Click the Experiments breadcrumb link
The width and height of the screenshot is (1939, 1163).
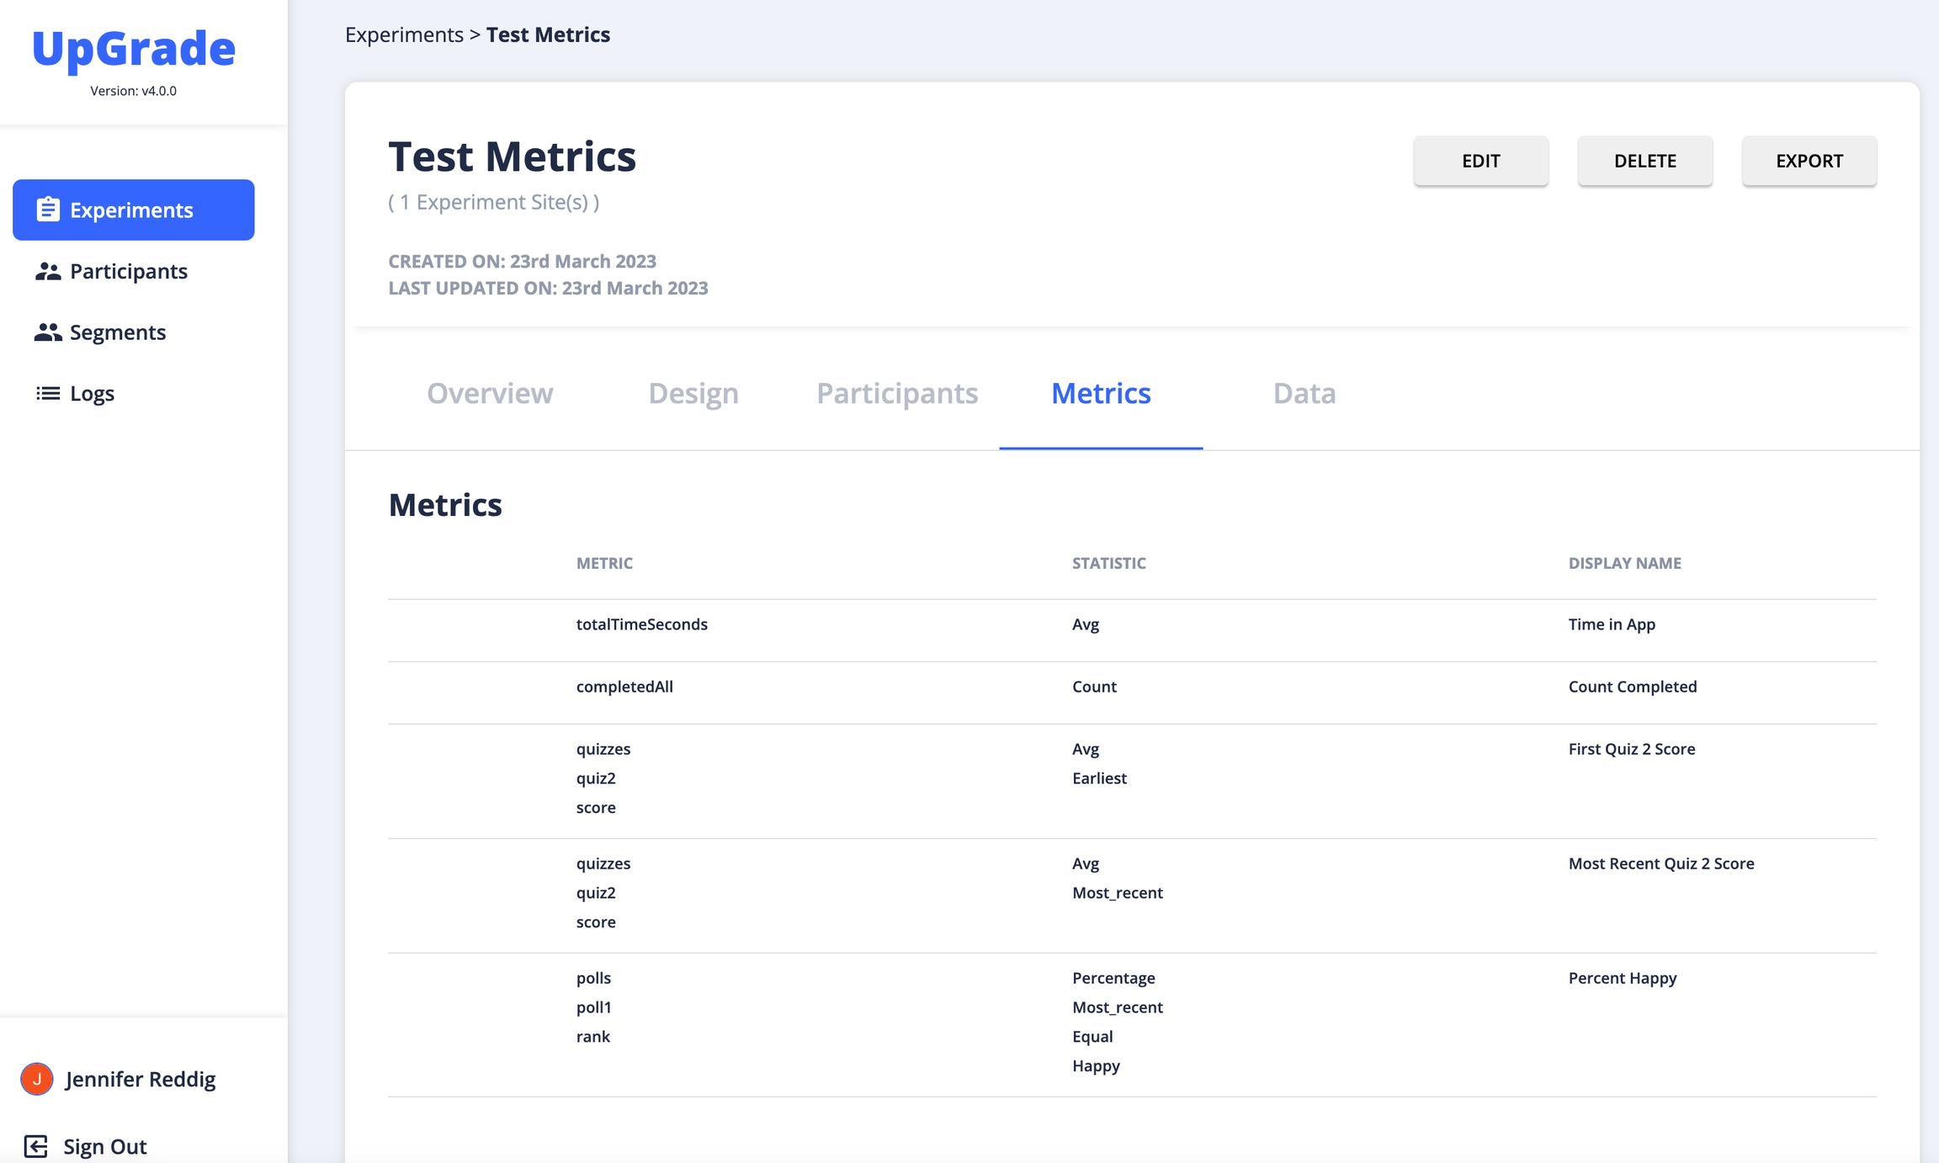click(404, 35)
